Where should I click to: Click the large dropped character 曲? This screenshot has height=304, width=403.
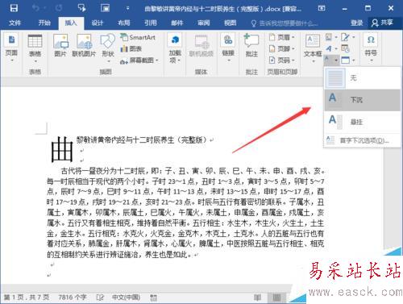[62, 150]
